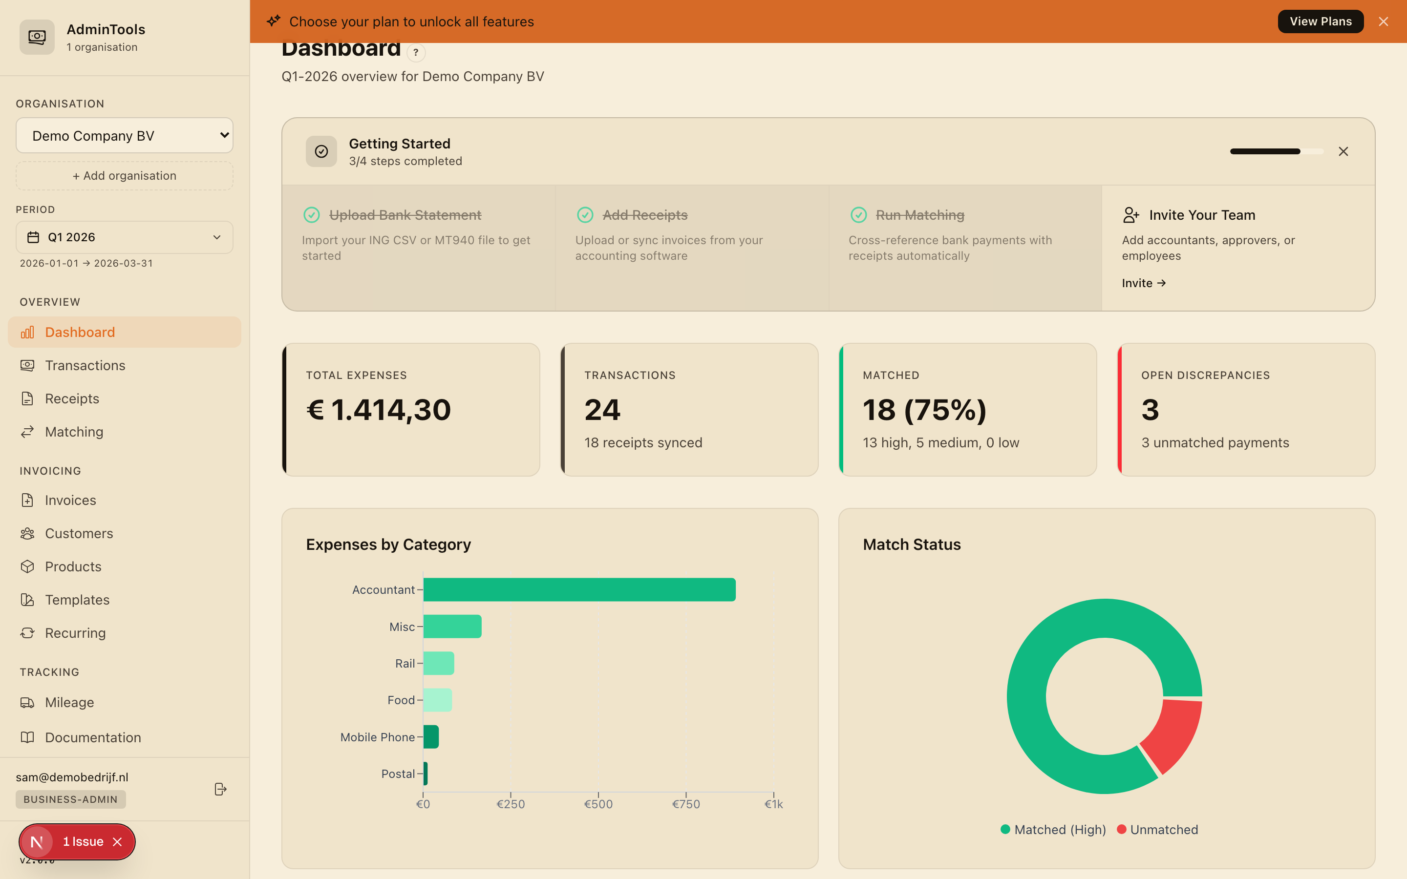Click the sam@demobedrijf.nl email text

72,777
